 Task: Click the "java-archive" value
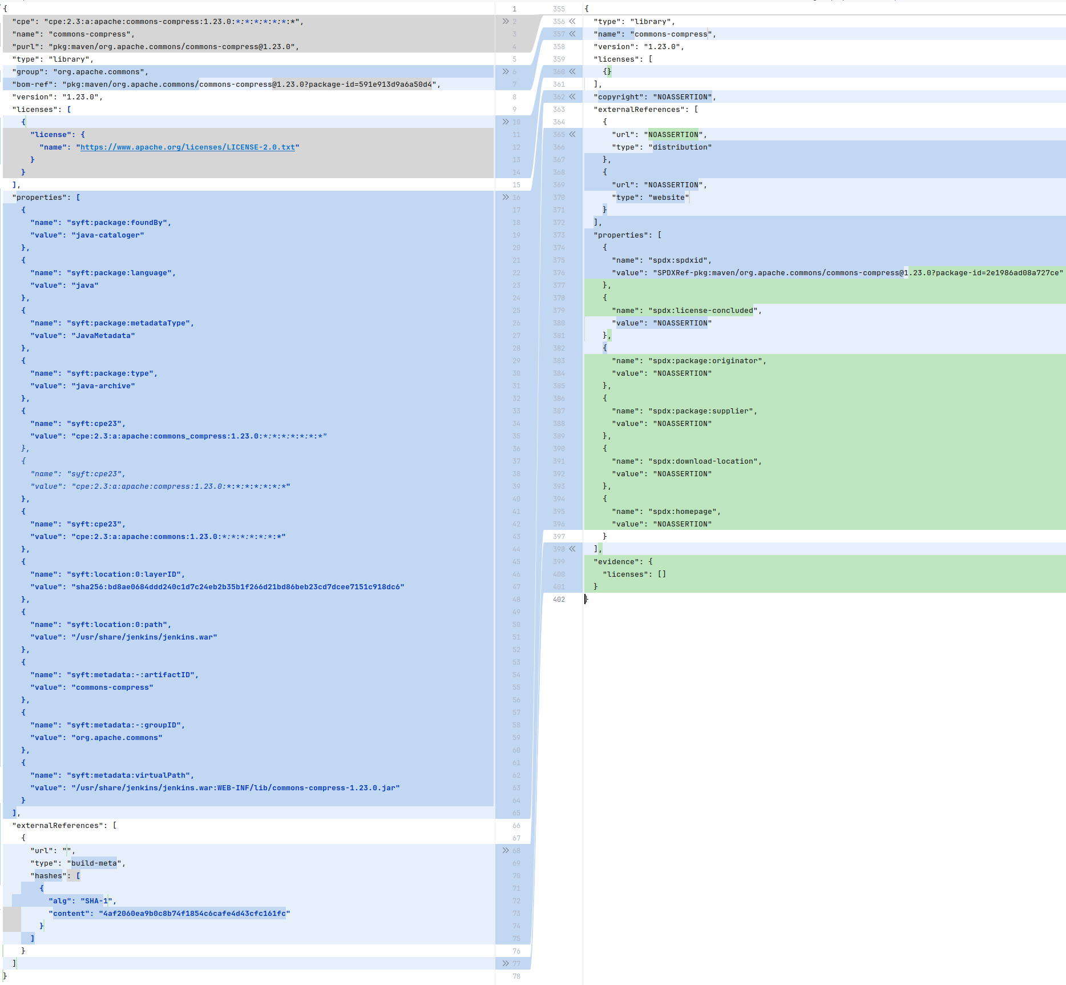click(x=103, y=386)
